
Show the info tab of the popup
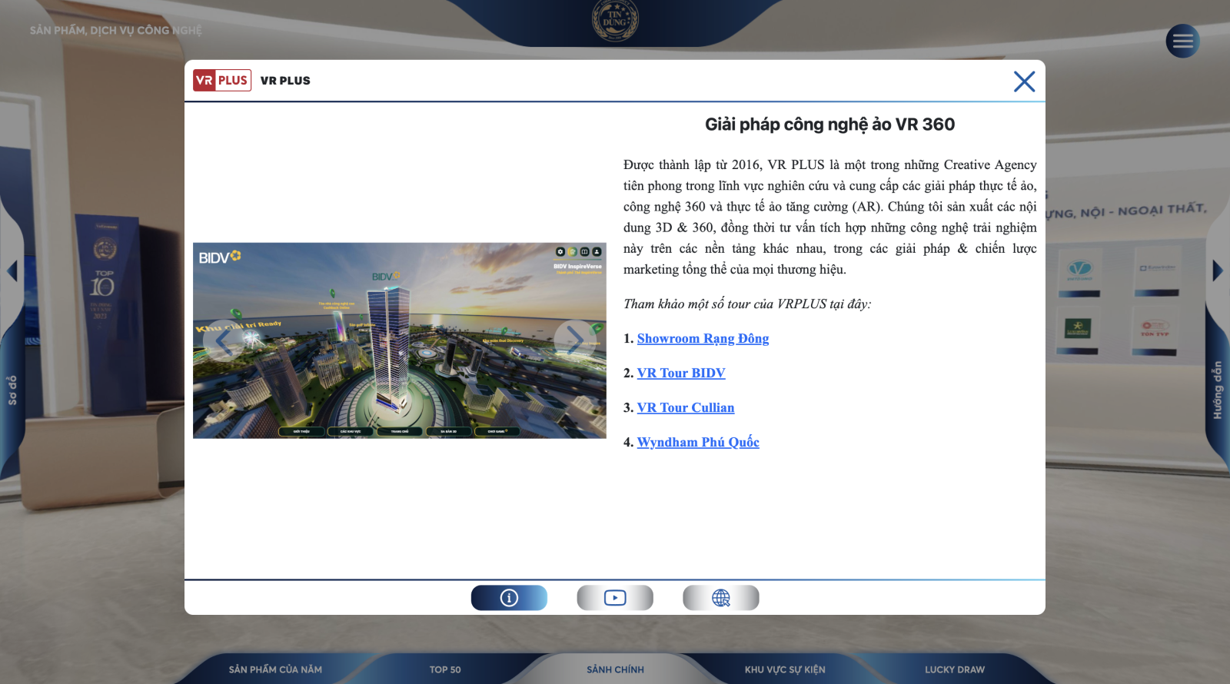509,598
